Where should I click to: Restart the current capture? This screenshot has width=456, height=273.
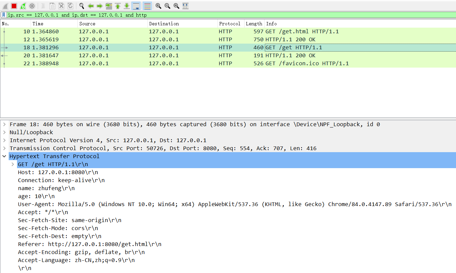click(23, 6)
